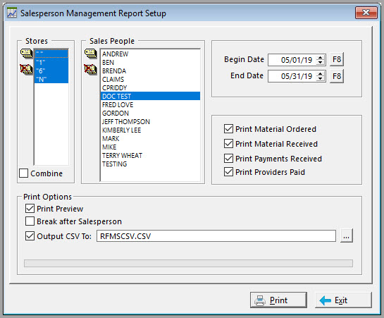384x318 pixels.
Task: Select JEFF THOMPSON in Sales People list
Action: click(x=150, y=121)
